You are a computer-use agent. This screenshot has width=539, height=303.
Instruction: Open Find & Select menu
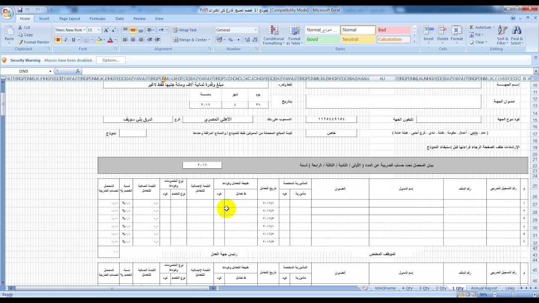(x=517, y=35)
